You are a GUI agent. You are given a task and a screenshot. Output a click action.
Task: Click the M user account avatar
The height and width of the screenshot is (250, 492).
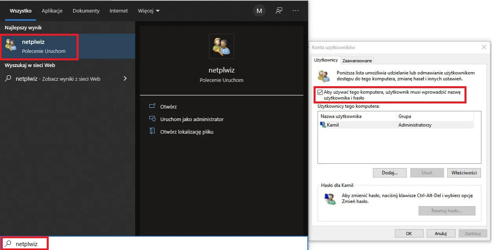[259, 11]
